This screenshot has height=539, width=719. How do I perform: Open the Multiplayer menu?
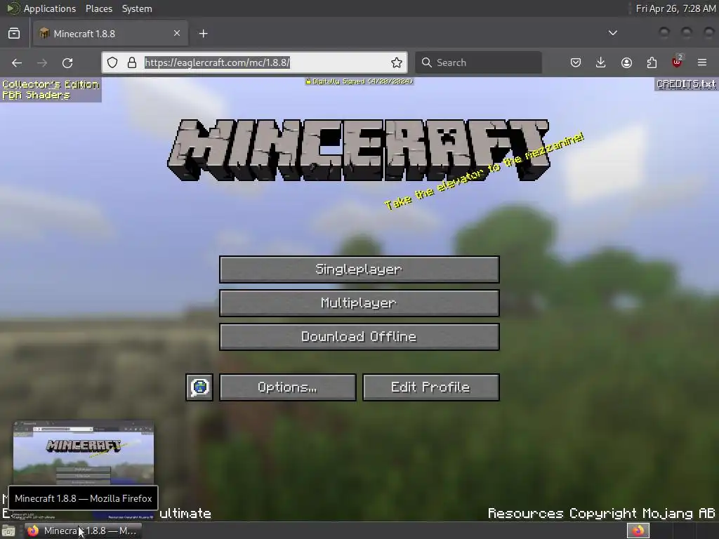[x=359, y=303]
